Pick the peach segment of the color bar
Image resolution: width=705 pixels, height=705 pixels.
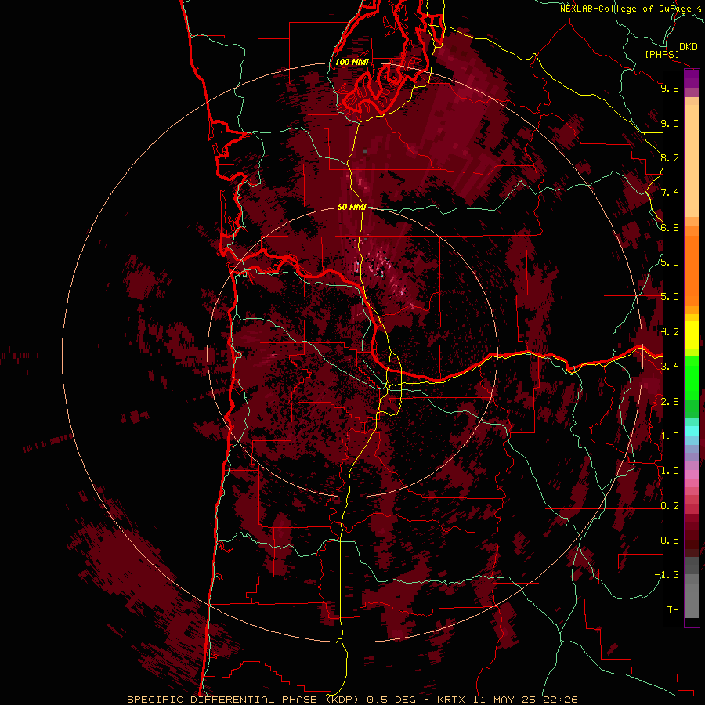pyautogui.click(x=692, y=162)
